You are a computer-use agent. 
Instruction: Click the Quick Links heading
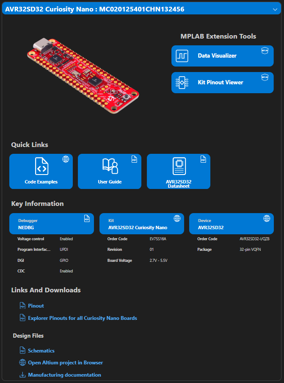[x=30, y=145]
